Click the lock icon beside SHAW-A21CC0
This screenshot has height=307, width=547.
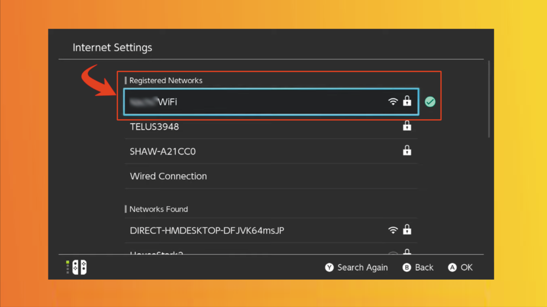click(x=407, y=150)
